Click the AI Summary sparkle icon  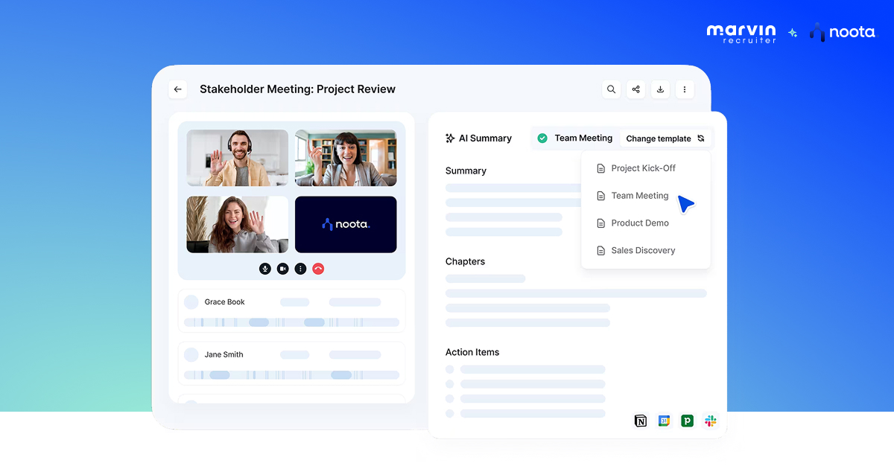click(450, 138)
